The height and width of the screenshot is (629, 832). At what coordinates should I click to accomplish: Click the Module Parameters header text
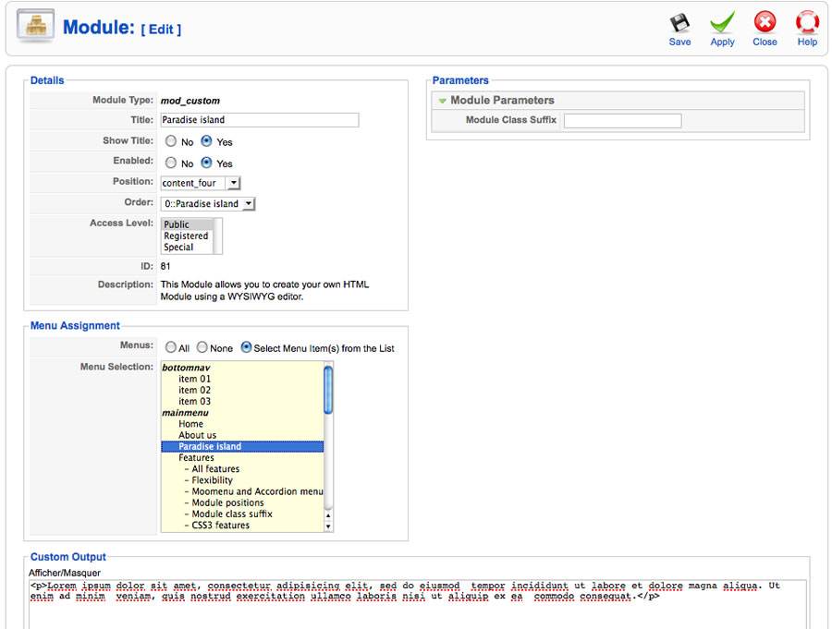pyautogui.click(x=502, y=101)
